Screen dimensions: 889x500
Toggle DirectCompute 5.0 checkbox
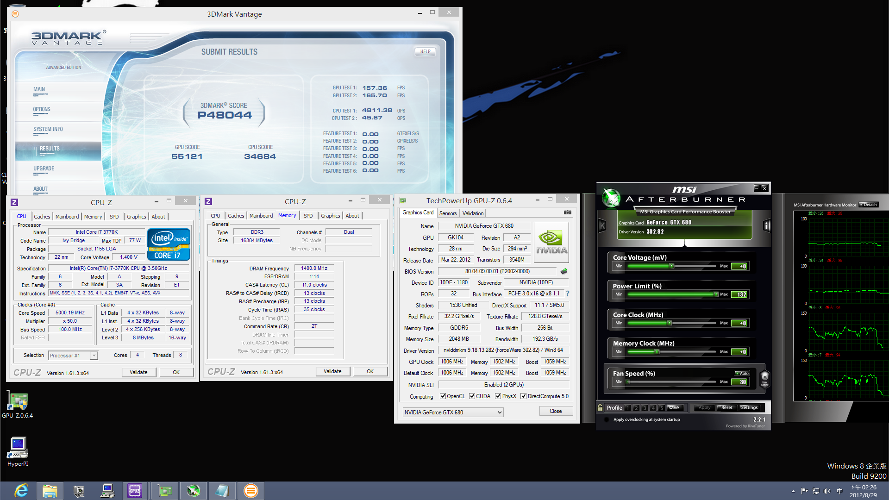pyautogui.click(x=523, y=396)
